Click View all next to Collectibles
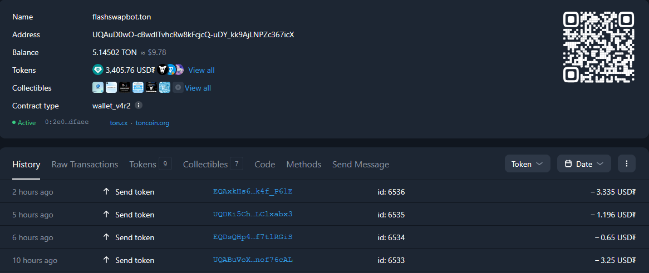The width and height of the screenshot is (649, 273). click(x=198, y=88)
